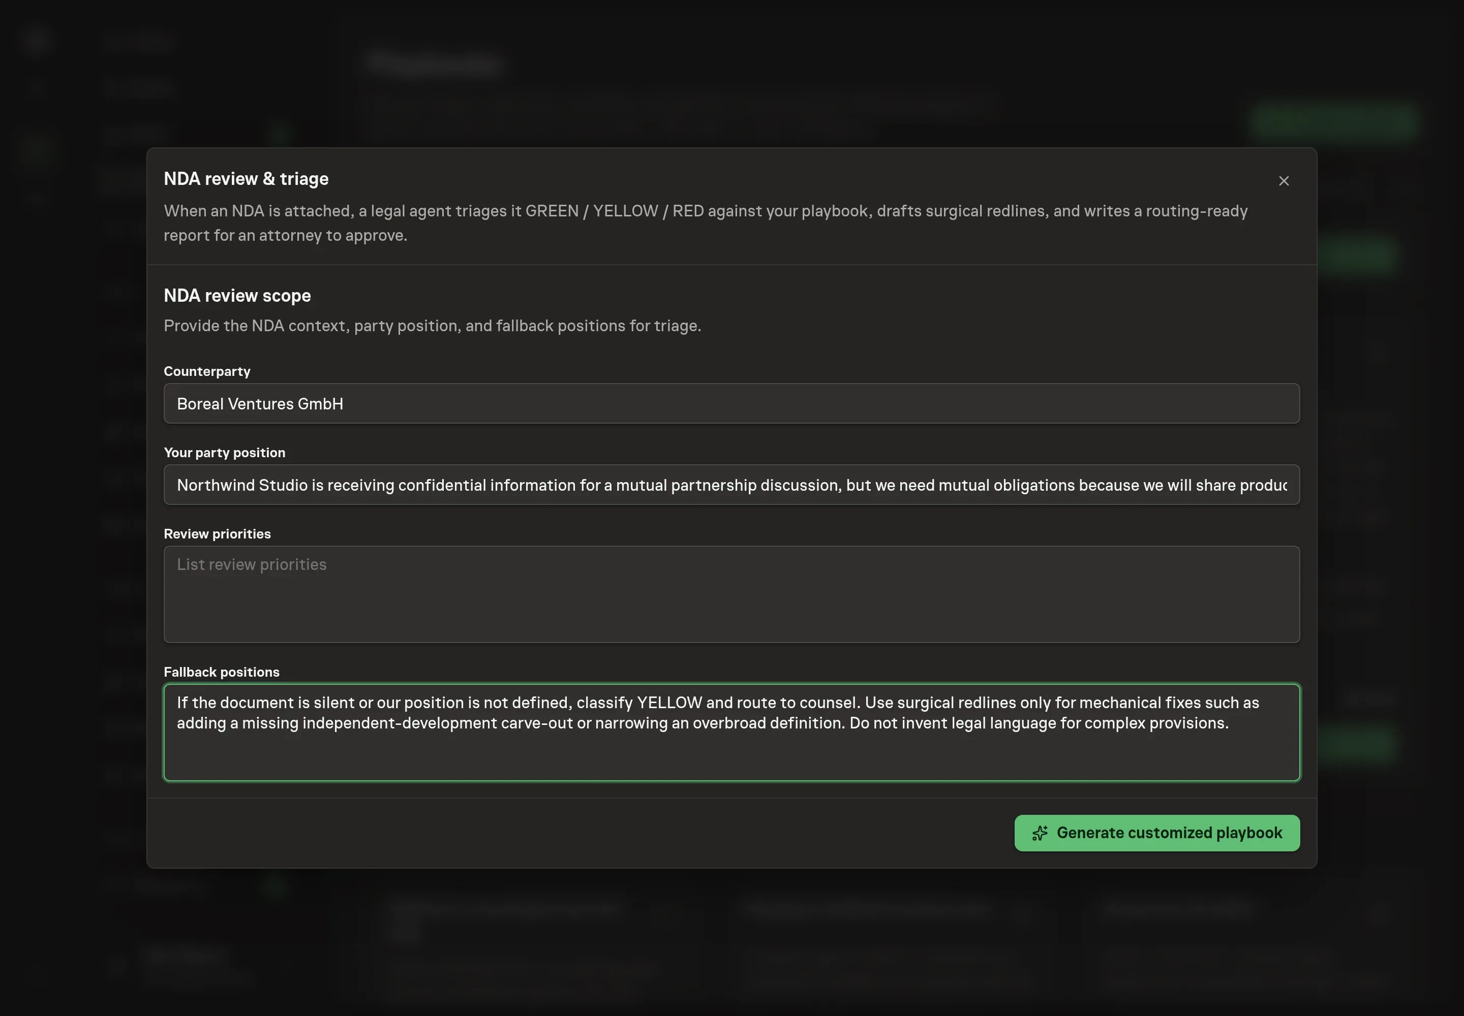The width and height of the screenshot is (1464, 1016).
Task: Click Generate customized playbook button
Action: tap(1157, 833)
